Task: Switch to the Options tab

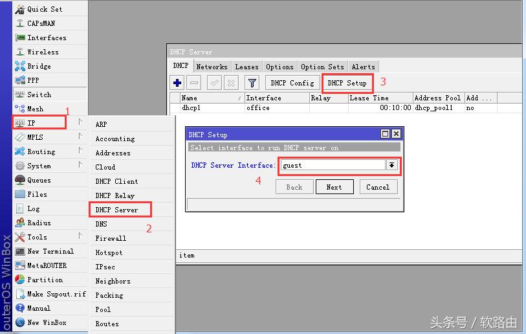Action: tap(279, 67)
